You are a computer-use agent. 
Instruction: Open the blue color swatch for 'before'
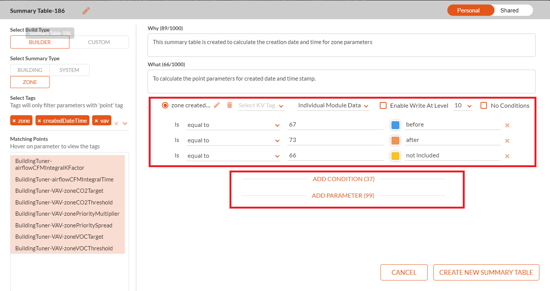(x=395, y=125)
